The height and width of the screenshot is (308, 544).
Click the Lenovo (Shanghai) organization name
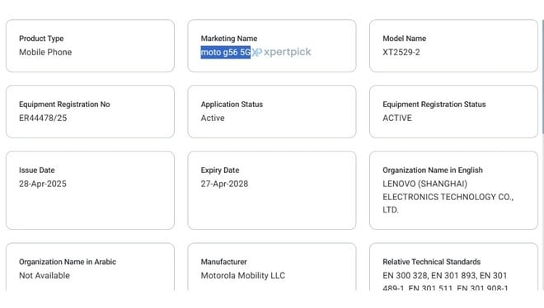click(448, 197)
